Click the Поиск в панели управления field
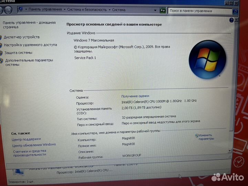The width and height of the screenshot is (248, 186). (200, 11)
